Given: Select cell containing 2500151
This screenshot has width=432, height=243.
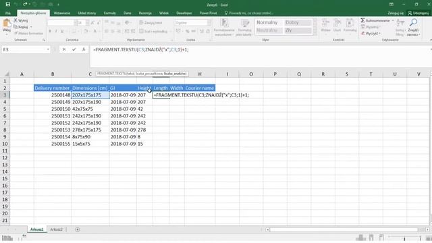Looking at the screenshot, I should coord(53,116).
